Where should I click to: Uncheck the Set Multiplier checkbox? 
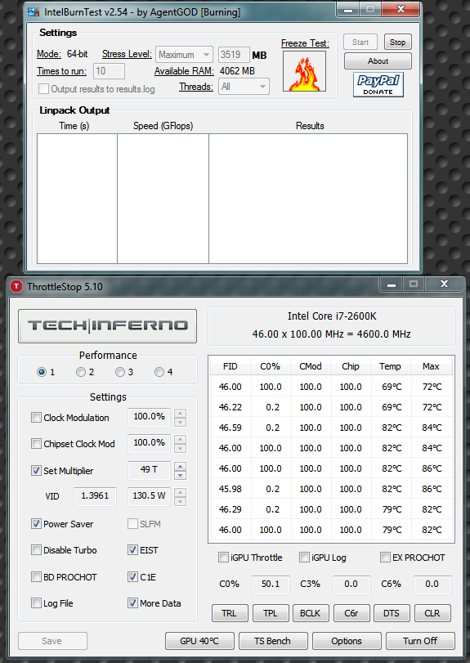(x=36, y=471)
